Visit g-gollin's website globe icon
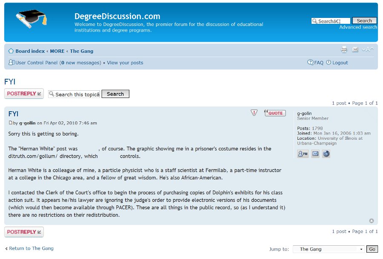Screen dimensions: 383x259 [x=326, y=154]
